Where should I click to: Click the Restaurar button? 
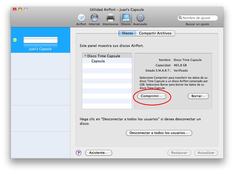179,153
